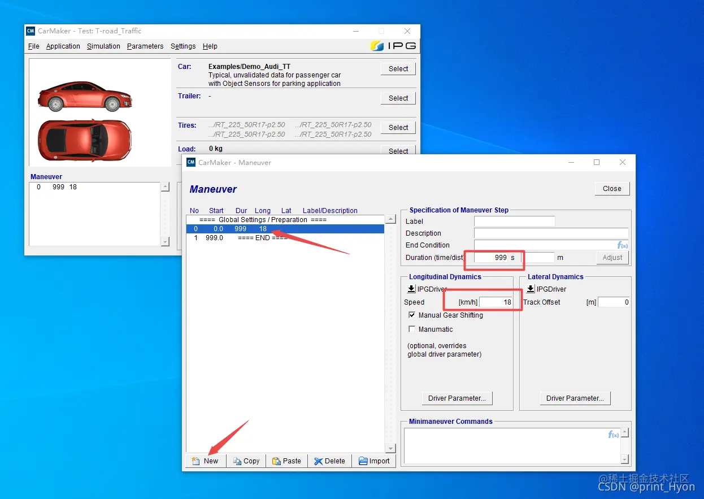Click the Delete maneuver step button

pyautogui.click(x=330, y=461)
